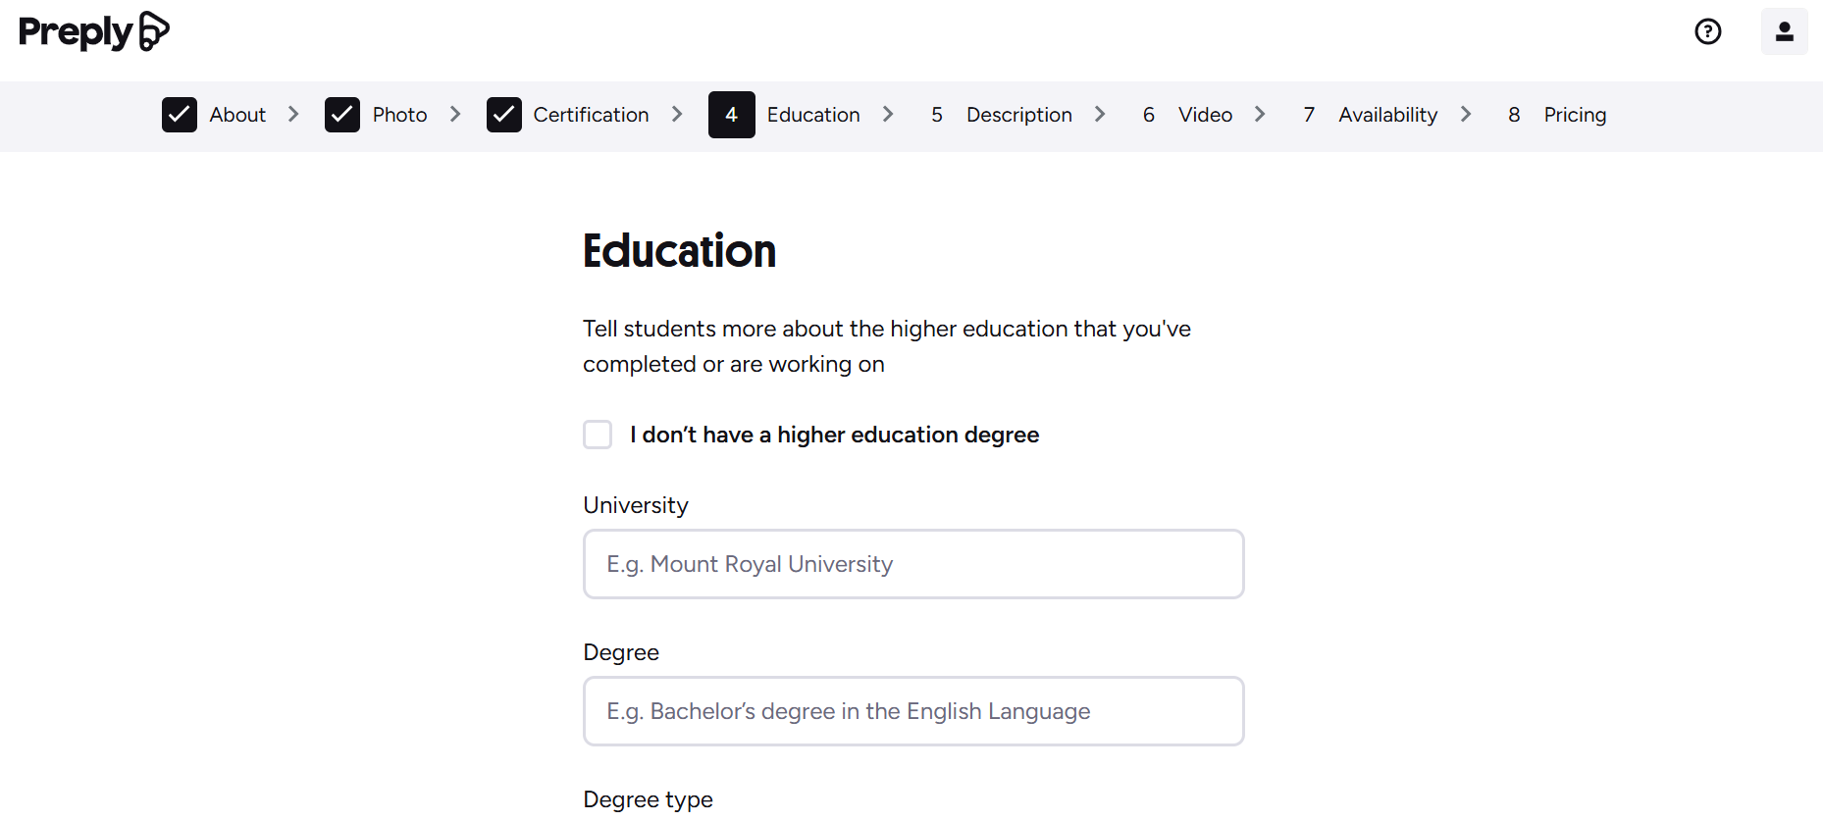Image resolution: width=1823 pixels, height=821 pixels.
Task: Click the About step checkmark icon
Action: [180, 115]
